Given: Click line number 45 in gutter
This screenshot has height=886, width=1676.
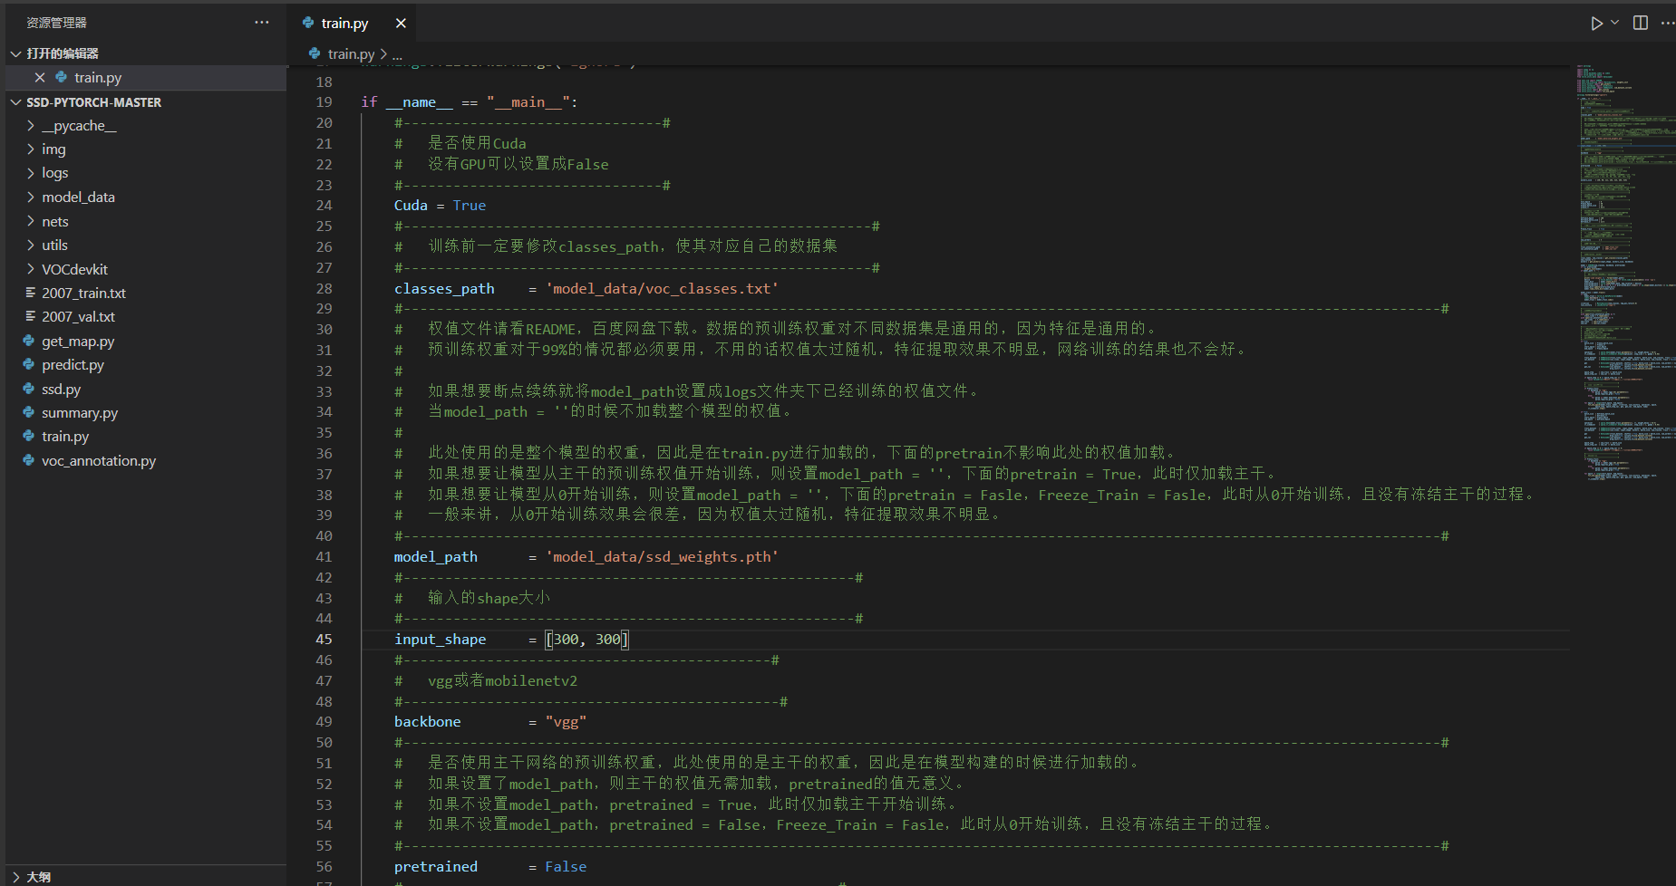Looking at the screenshot, I should tap(324, 640).
